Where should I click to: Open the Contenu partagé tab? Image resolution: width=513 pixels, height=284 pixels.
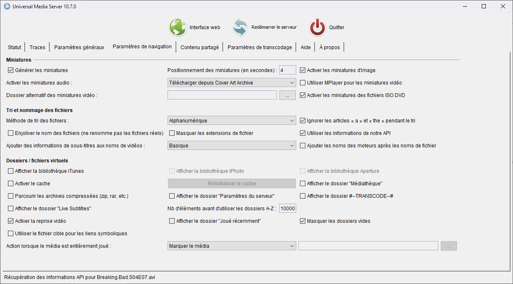[x=200, y=47]
